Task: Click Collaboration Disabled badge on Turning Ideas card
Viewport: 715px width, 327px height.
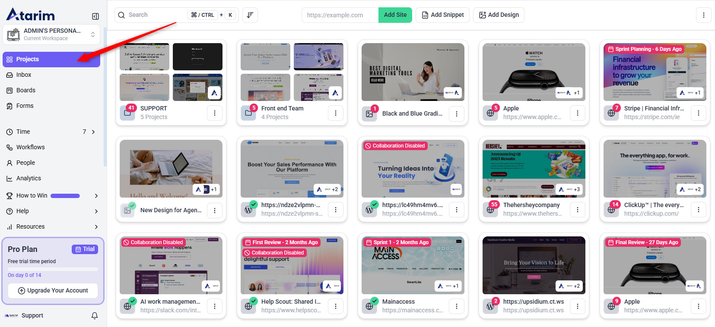Action: 395,146
